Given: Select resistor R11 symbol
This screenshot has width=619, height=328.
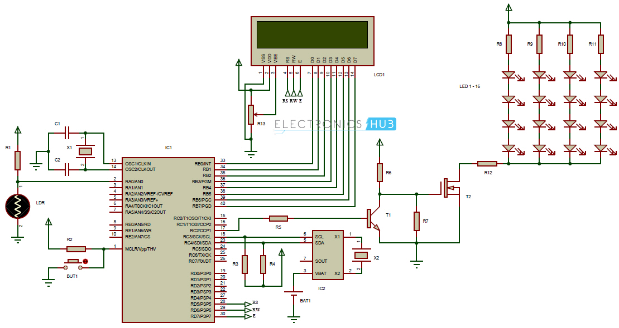Looking at the screenshot, I should tap(601, 44).
